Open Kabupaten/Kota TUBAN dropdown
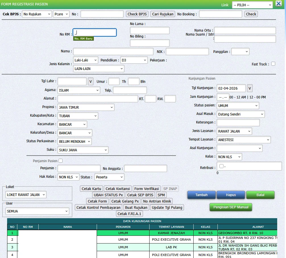 [x=78, y=116]
